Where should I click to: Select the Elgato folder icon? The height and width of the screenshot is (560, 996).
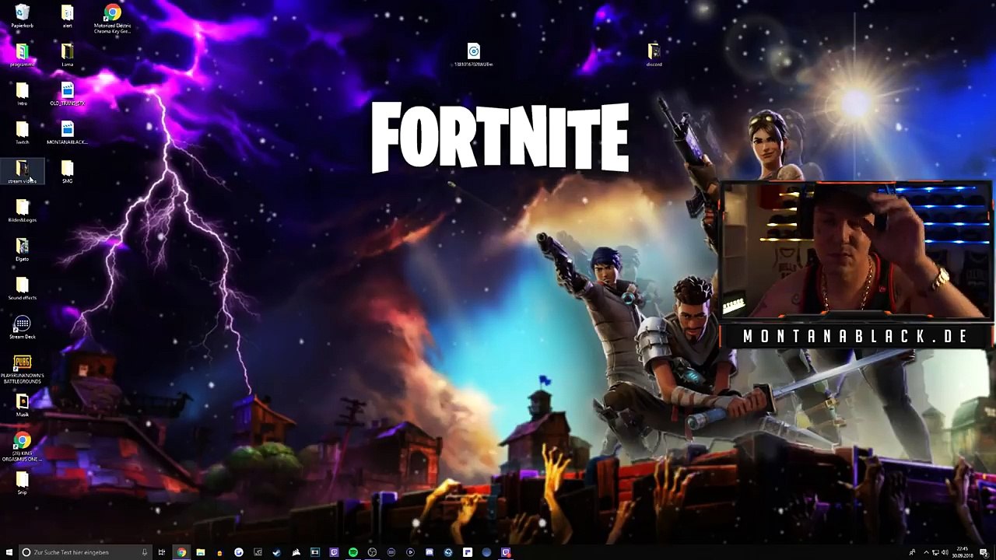point(22,250)
